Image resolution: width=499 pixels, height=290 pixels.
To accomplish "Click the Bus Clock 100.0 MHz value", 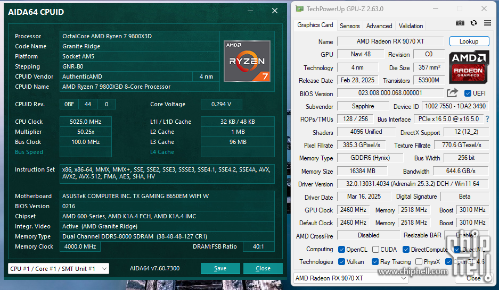I will tap(86, 142).
